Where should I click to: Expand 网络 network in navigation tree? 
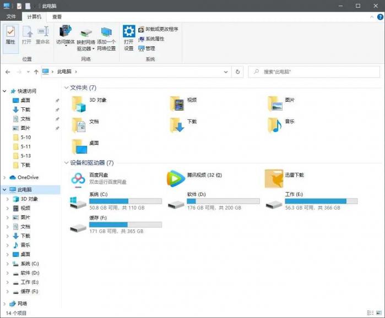point(4,304)
